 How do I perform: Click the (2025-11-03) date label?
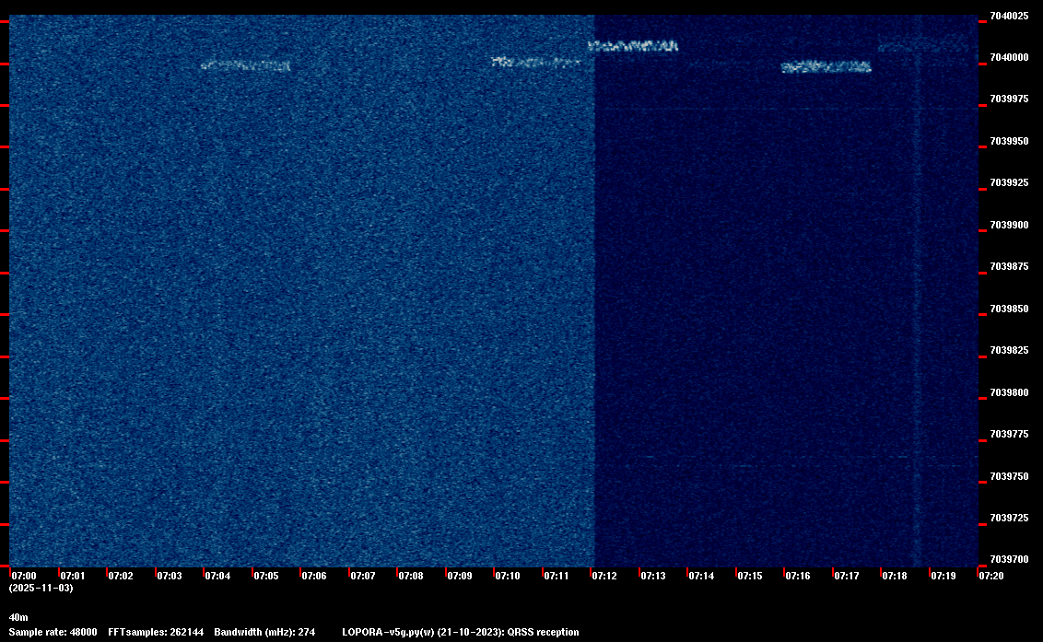(41, 588)
